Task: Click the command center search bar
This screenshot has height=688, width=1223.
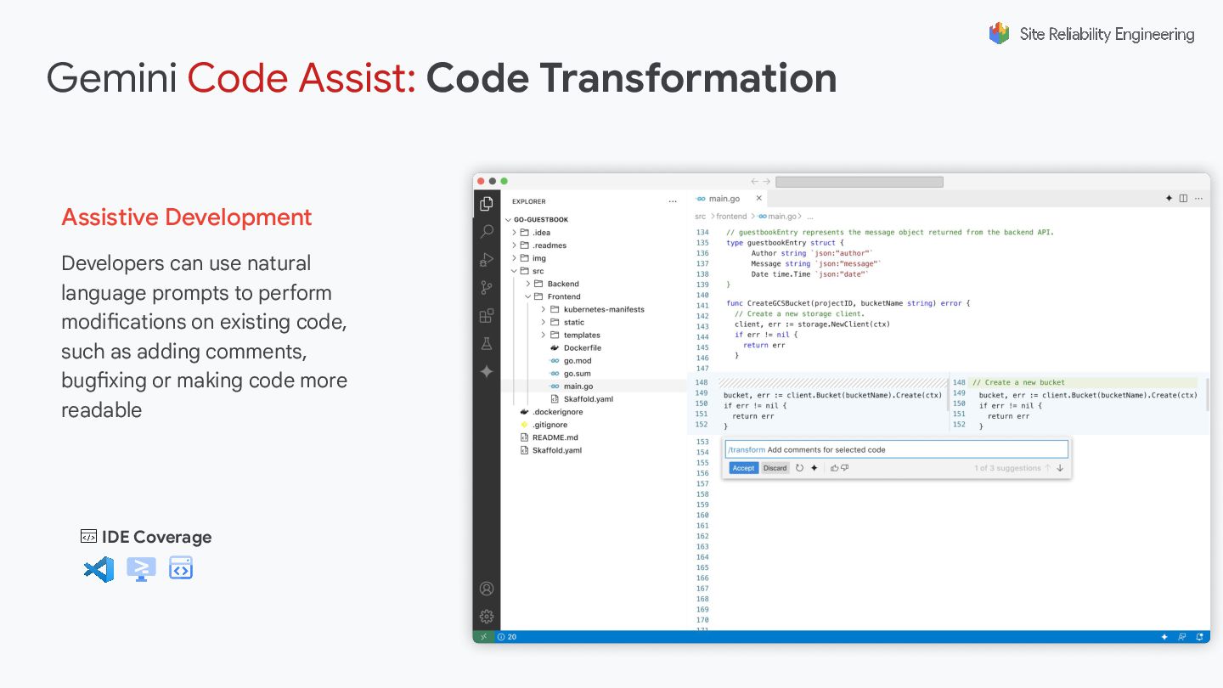Action: pos(859,182)
